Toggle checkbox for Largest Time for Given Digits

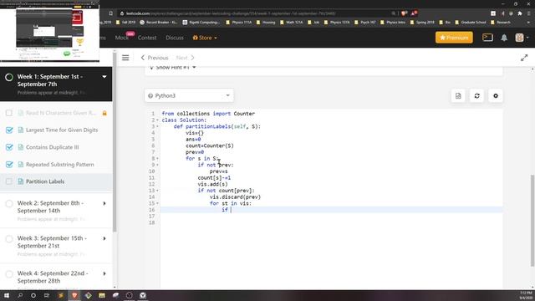[x=9, y=130]
